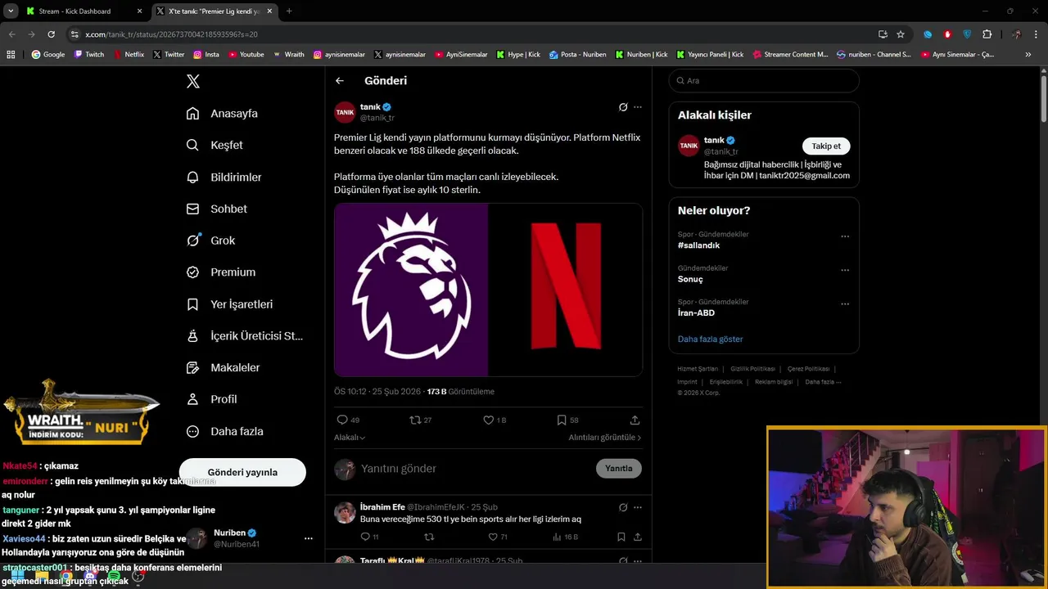1048x589 pixels.
Task: Open more options for İran-ABD trend
Action: tap(845, 303)
